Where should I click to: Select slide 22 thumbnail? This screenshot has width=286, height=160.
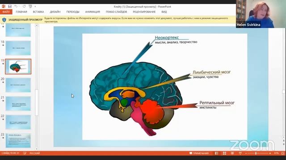click(x=18, y=122)
